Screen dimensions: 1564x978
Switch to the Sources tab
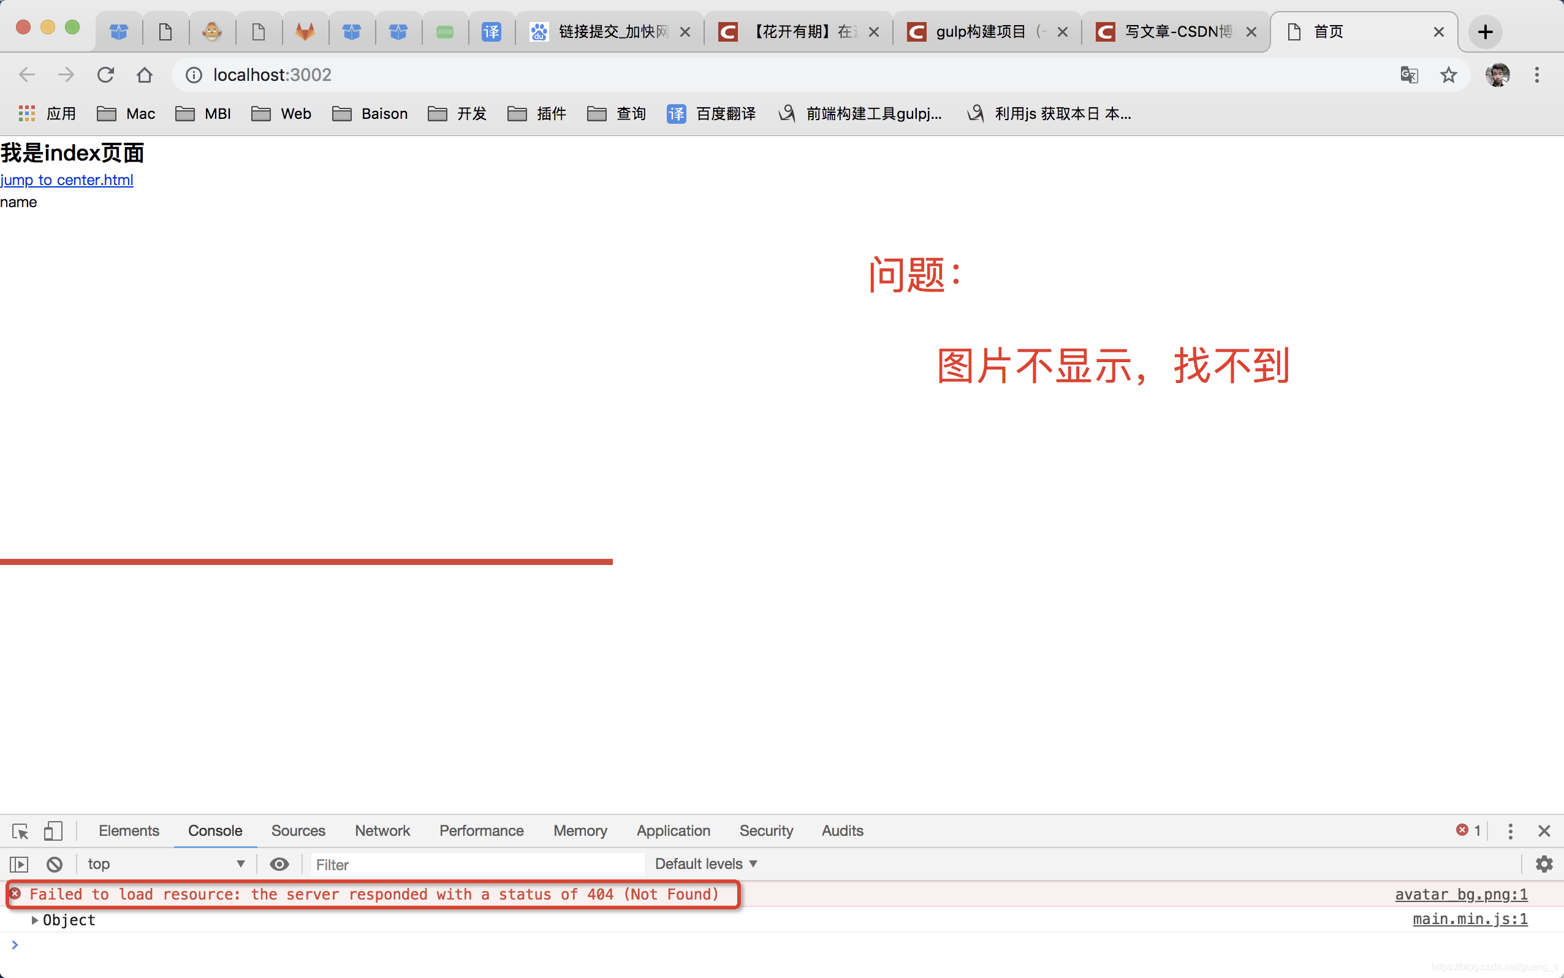coord(298,830)
